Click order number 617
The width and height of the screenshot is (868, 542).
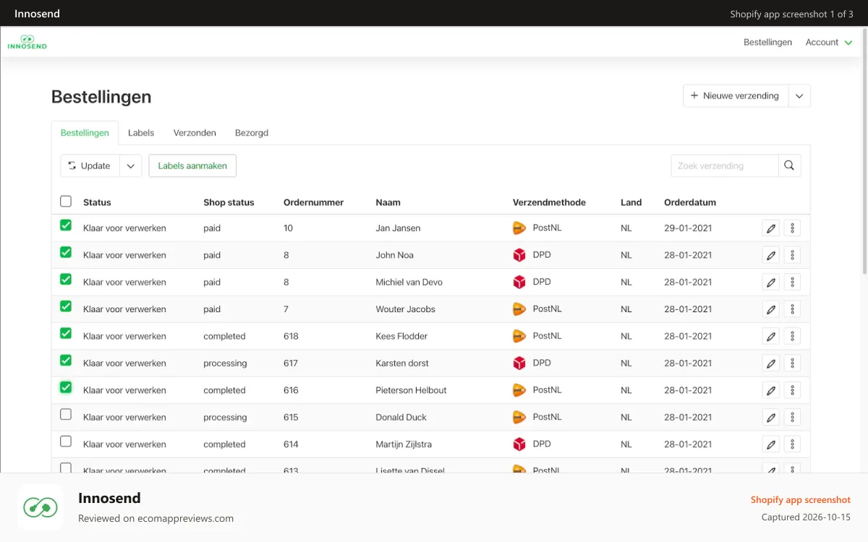(x=291, y=364)
